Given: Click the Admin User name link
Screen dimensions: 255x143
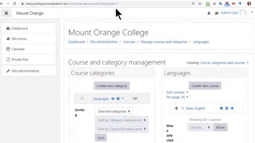Looking at the screenshot, I should (229, 13).
